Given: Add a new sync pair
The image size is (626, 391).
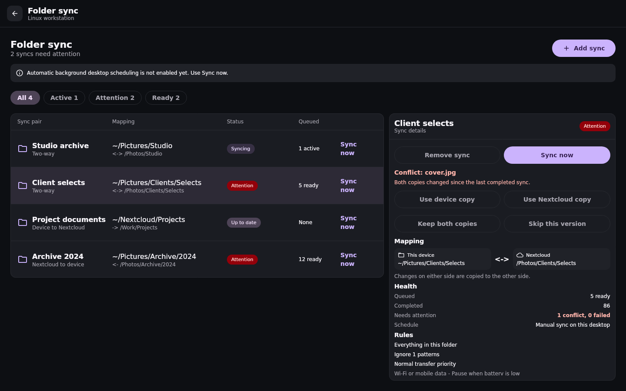Looking at the screenshot, I should [583, 48].
